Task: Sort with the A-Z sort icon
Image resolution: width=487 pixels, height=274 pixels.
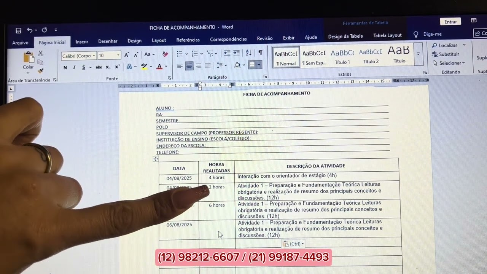Action: point(249,53)
